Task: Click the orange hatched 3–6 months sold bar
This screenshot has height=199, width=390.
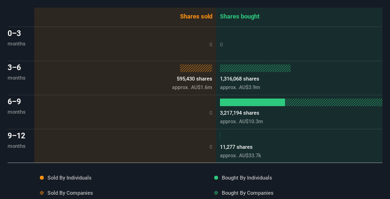Action: pyautogui.click(x=196, y=68)
